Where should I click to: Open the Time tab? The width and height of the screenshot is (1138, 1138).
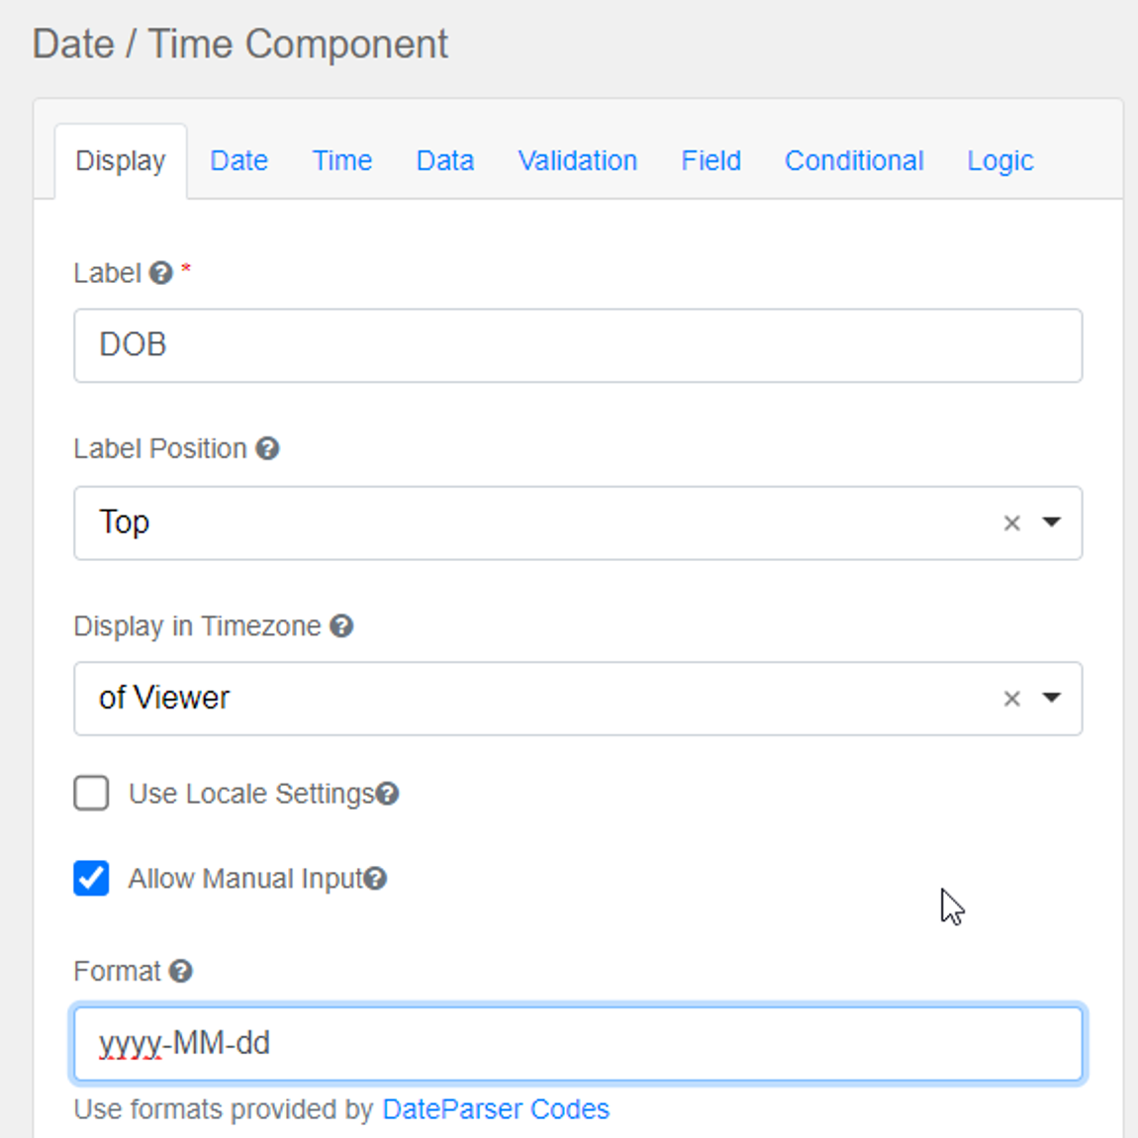(x=341, y=161)
